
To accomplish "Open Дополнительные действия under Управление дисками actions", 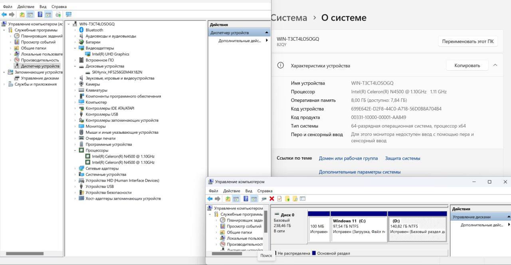I will [x=481, y=225].
